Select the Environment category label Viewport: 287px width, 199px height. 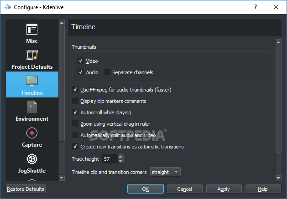point(32,119)
